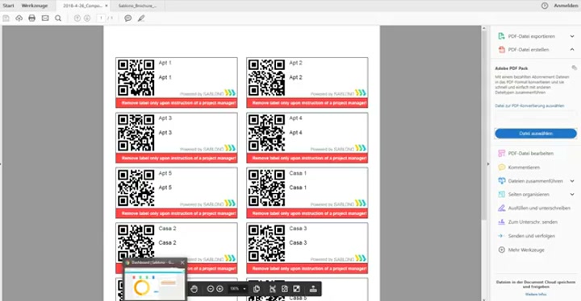Click the fit page icon

[285, 289]
